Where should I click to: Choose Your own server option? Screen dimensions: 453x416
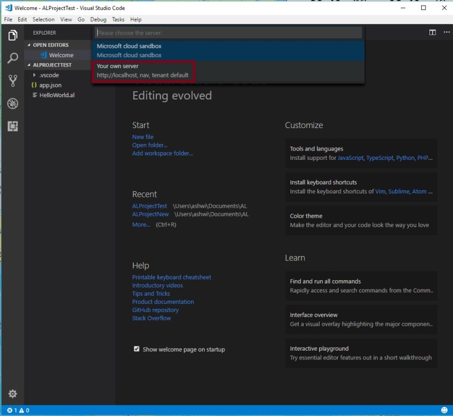[x=143, y=70]
